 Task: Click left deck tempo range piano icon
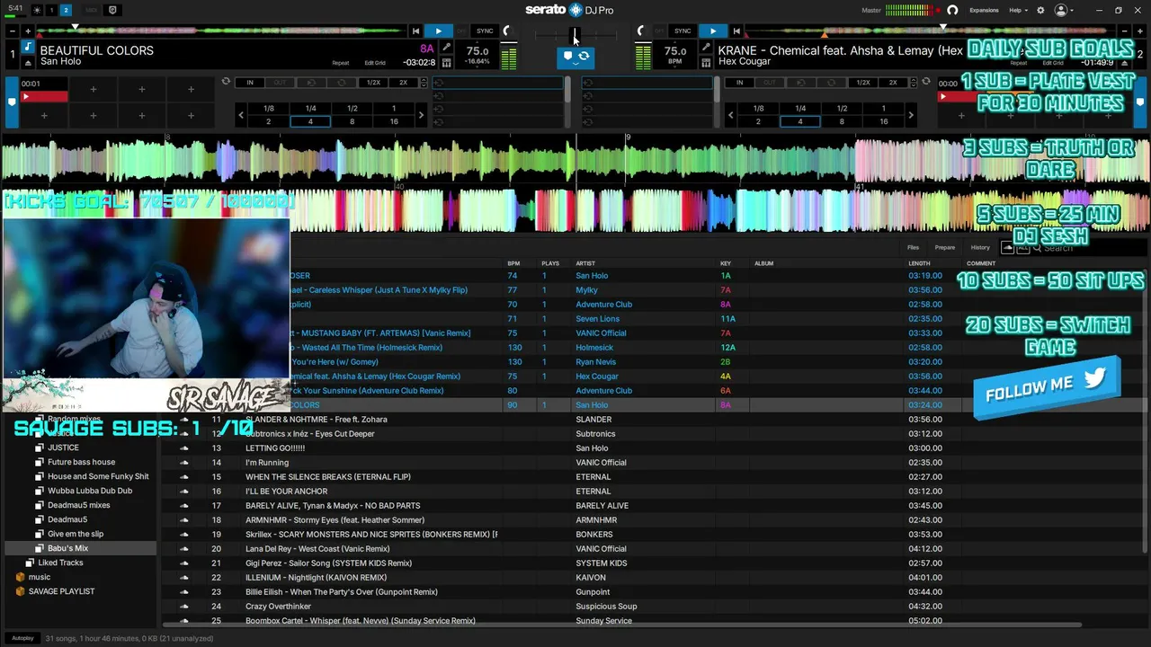[x=447, y=63]
